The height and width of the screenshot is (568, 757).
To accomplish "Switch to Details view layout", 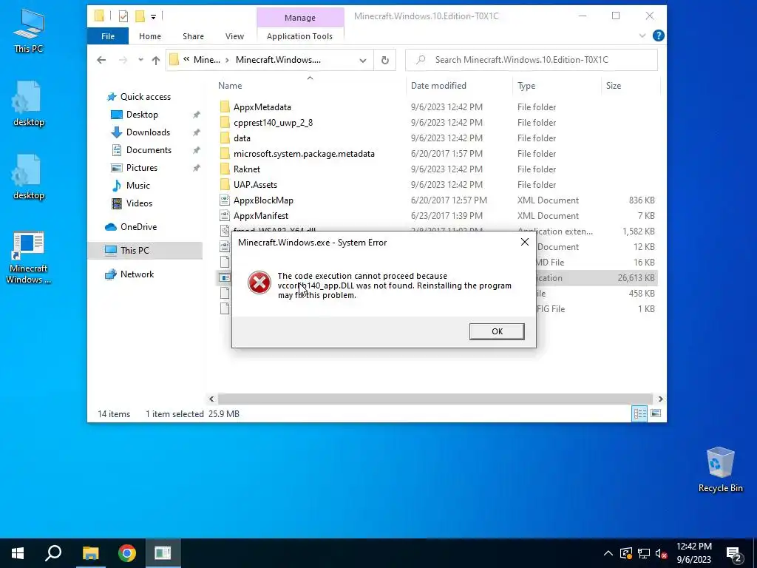I will tap(639, 413).
